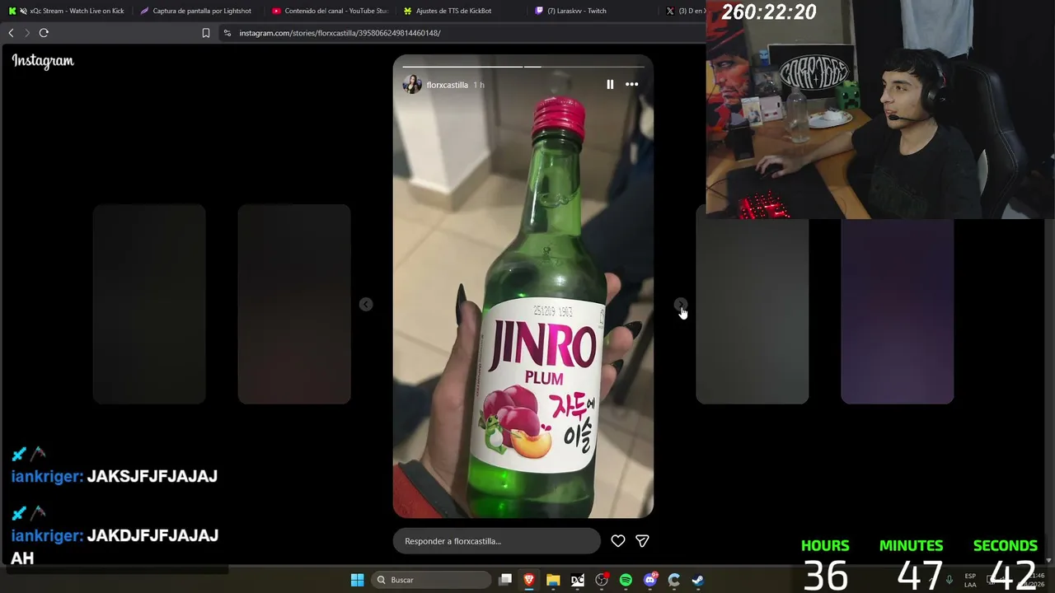Screen dimensions: 1055x593
Task: Open florxcastilla profile picture
Action: pos(412,85)
